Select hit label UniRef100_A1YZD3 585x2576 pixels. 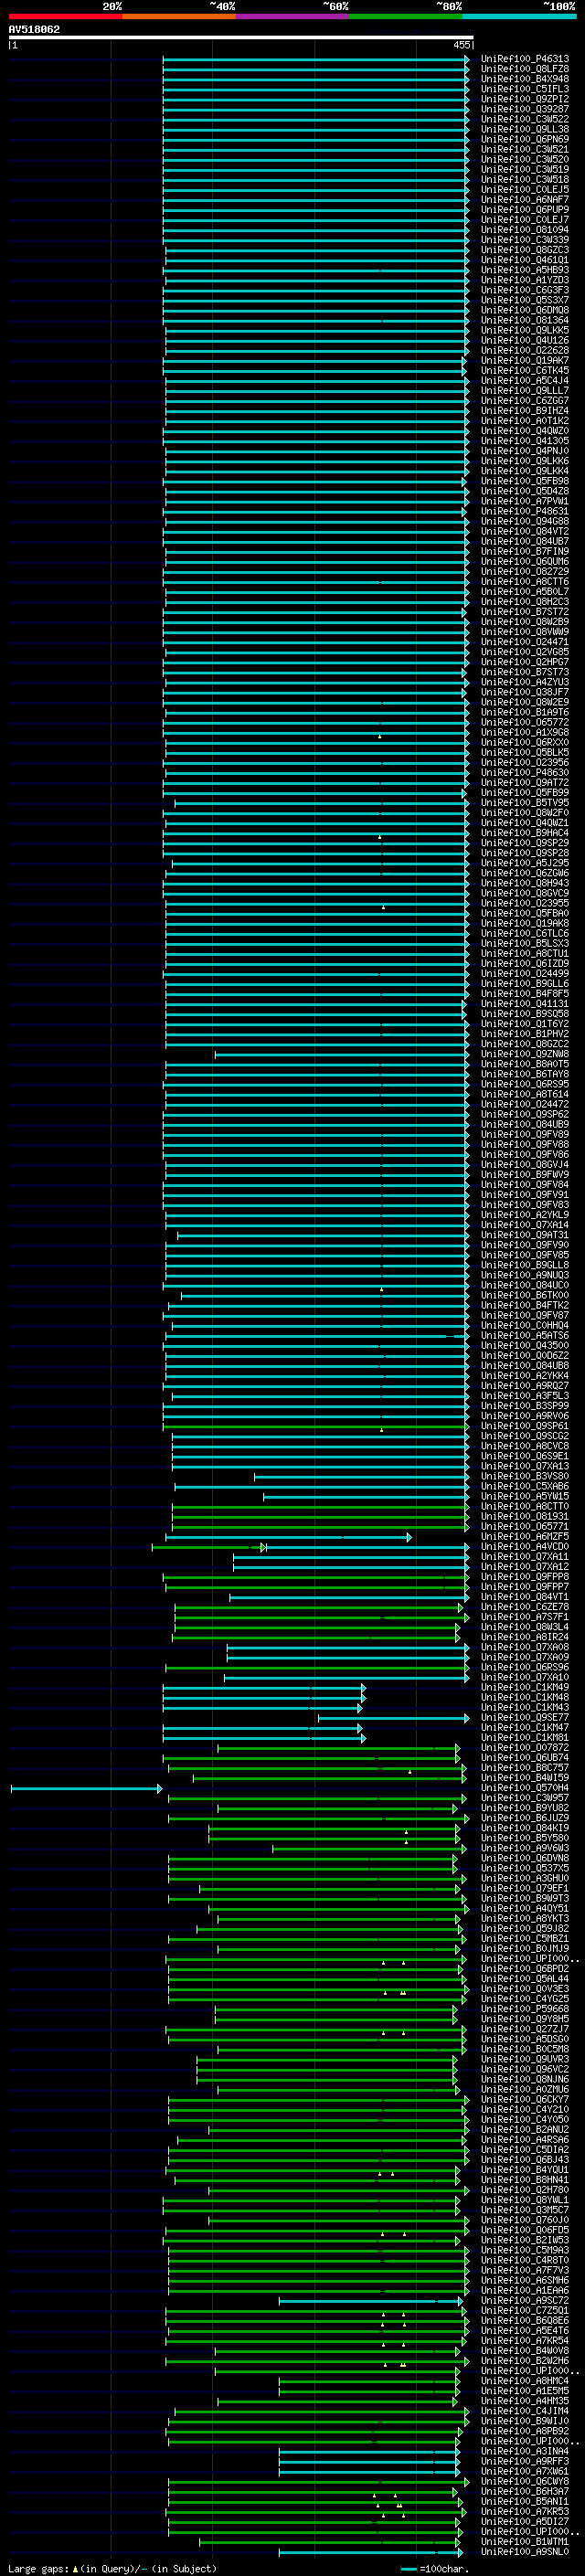(x=524, y=280)
